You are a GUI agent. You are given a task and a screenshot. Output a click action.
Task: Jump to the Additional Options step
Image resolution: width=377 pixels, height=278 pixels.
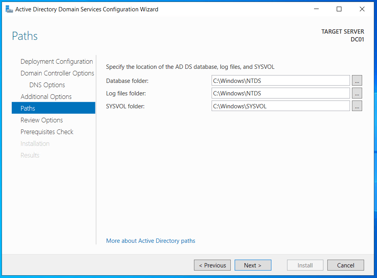point(46,97)
